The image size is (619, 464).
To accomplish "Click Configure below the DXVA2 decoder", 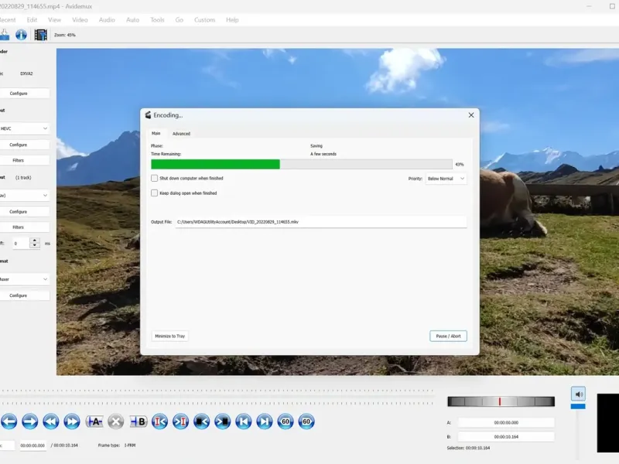I will point(25,94).
